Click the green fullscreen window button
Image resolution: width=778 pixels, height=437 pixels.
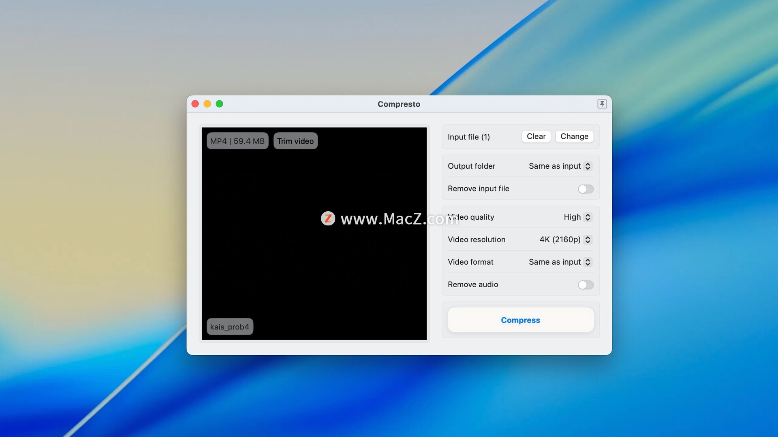tap(219, 104)
